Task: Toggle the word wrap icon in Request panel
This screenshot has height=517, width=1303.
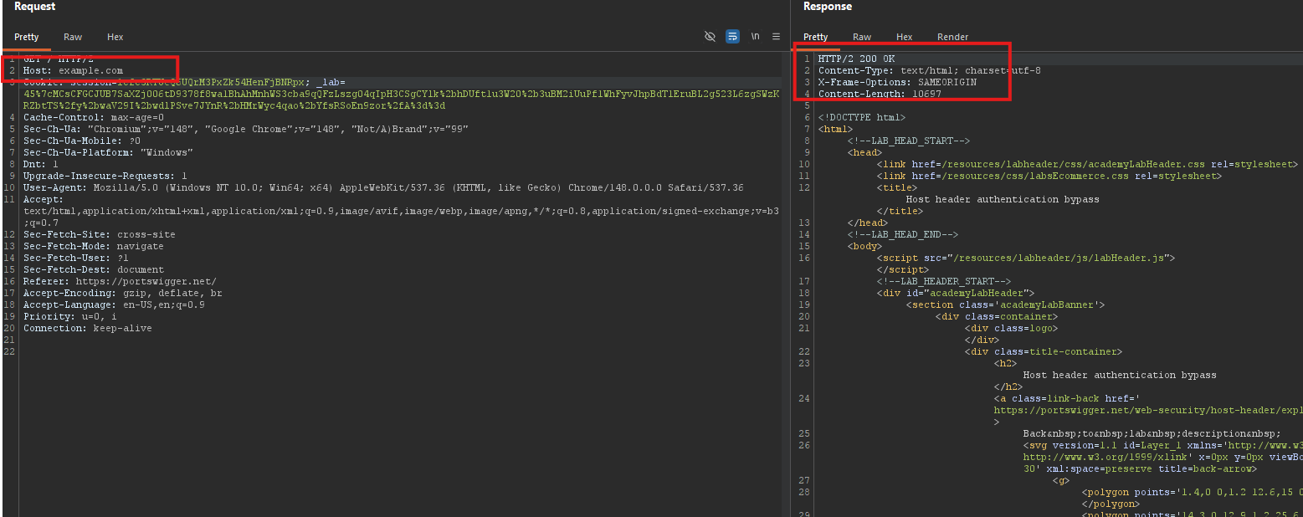Action: (x=732, y=37)
